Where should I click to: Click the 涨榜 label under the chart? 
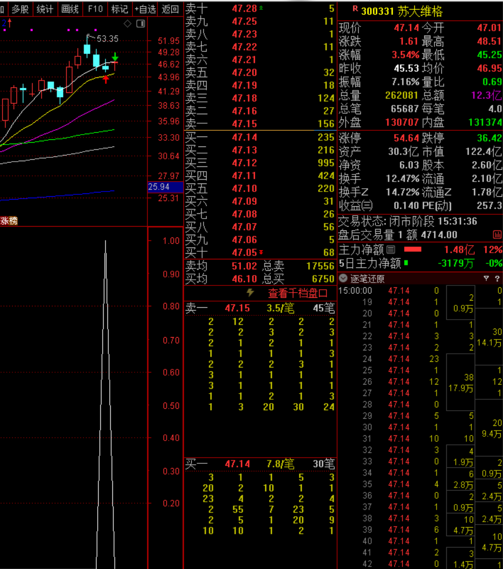coord(9,220)
